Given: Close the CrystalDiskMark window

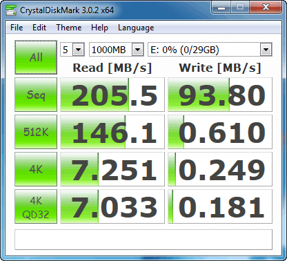Looking at the screenshot, I should click(266, 8).
